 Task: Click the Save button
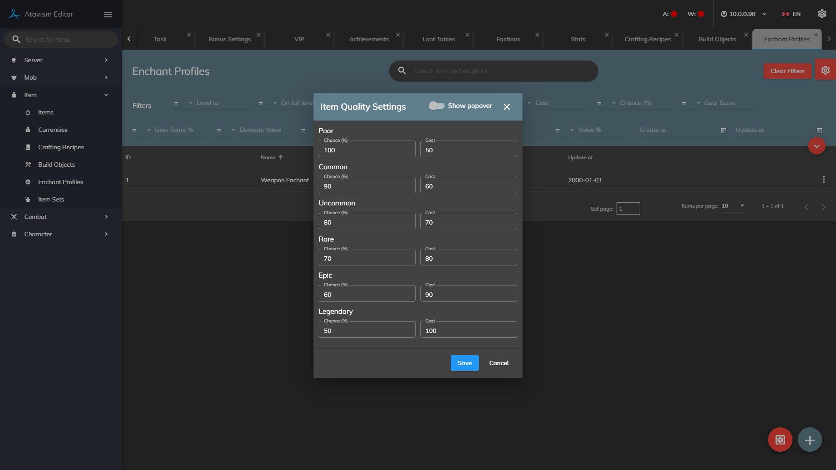[x=464, y=363]
